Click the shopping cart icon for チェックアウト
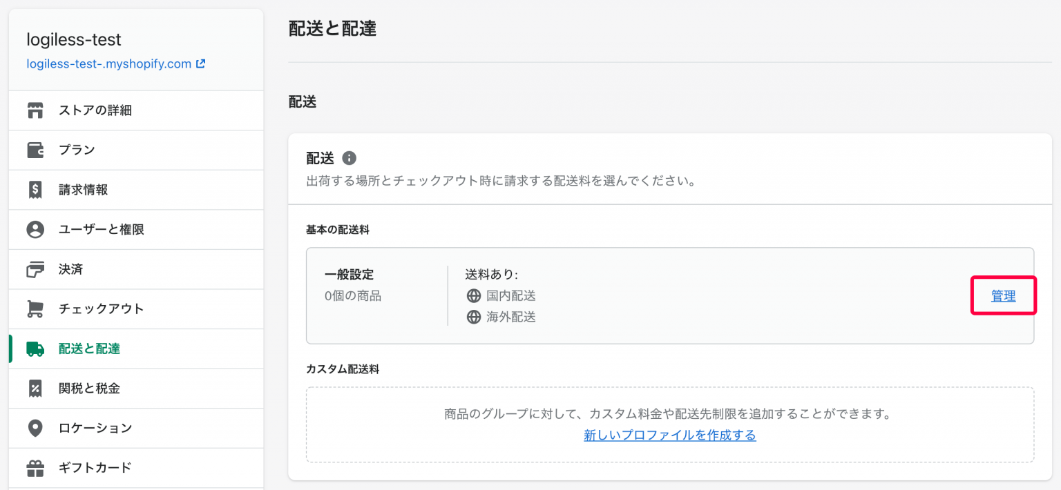The width and height of the screenshot is (1061, 490). click(x=35, y=308)
